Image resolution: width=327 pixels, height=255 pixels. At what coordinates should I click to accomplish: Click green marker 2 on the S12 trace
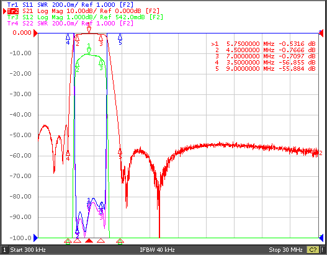coord(78,64)
